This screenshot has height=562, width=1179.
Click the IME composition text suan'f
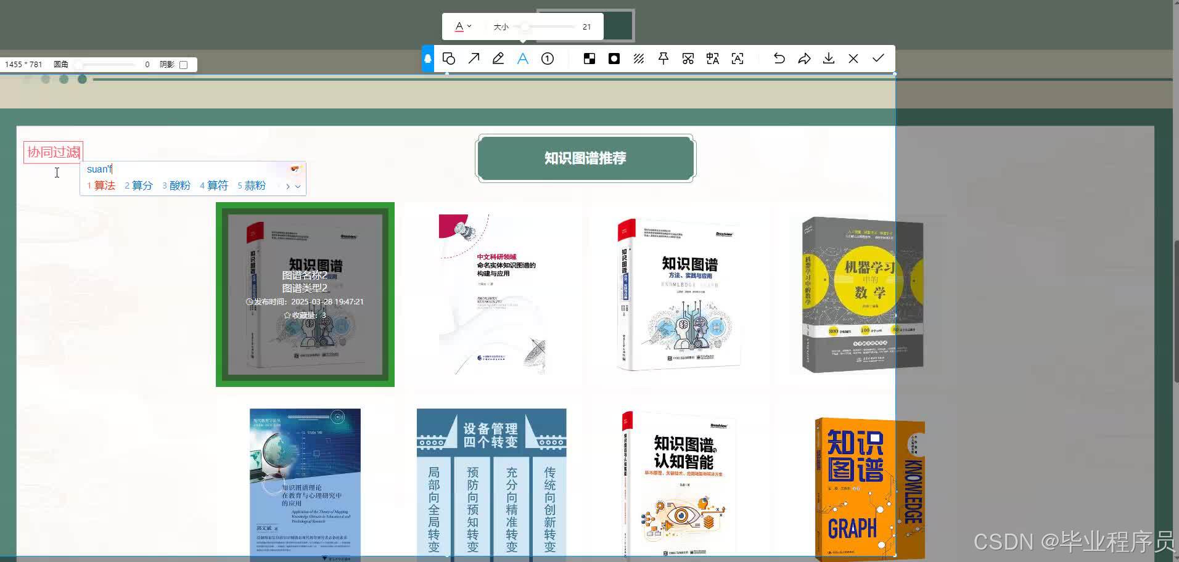click(99, 169)
